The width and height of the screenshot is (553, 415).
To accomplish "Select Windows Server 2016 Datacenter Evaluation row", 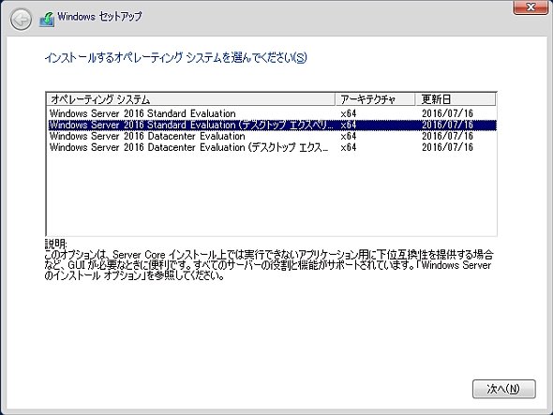I will pos(272,136).
